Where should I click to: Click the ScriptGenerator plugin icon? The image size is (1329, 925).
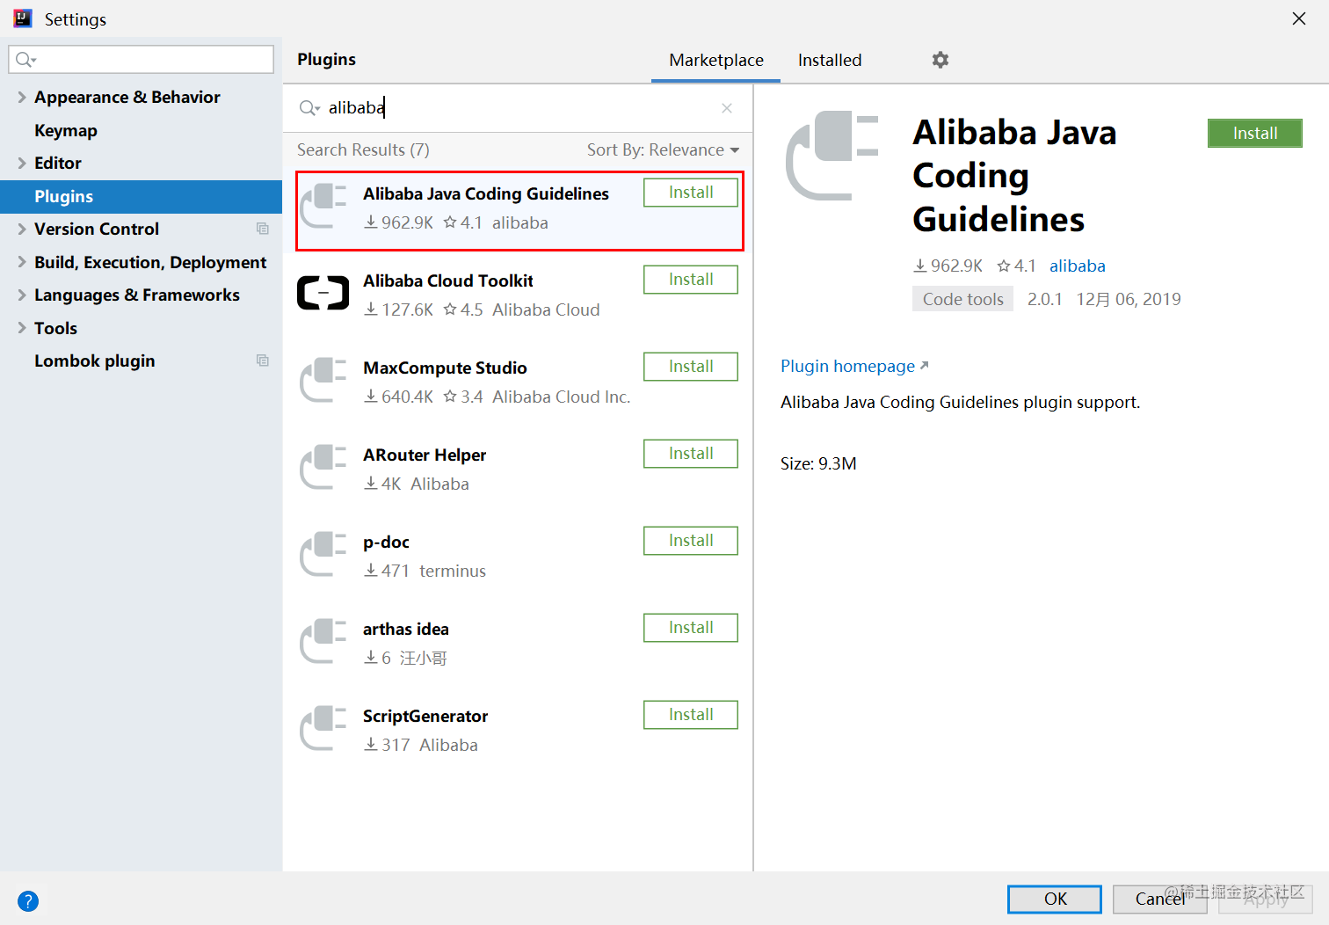323,728
